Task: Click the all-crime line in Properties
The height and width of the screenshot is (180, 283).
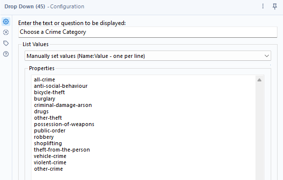Action: pos(44,79)
